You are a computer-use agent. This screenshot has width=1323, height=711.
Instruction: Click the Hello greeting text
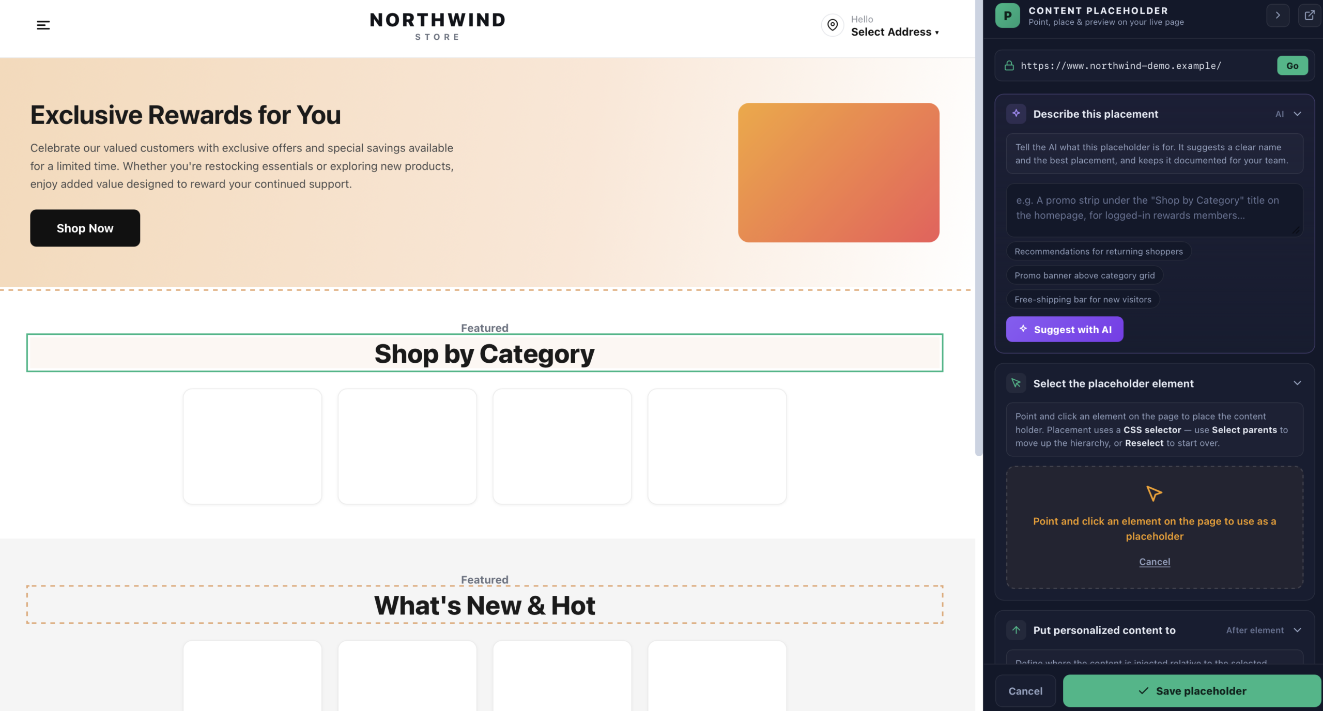(862, 19)
